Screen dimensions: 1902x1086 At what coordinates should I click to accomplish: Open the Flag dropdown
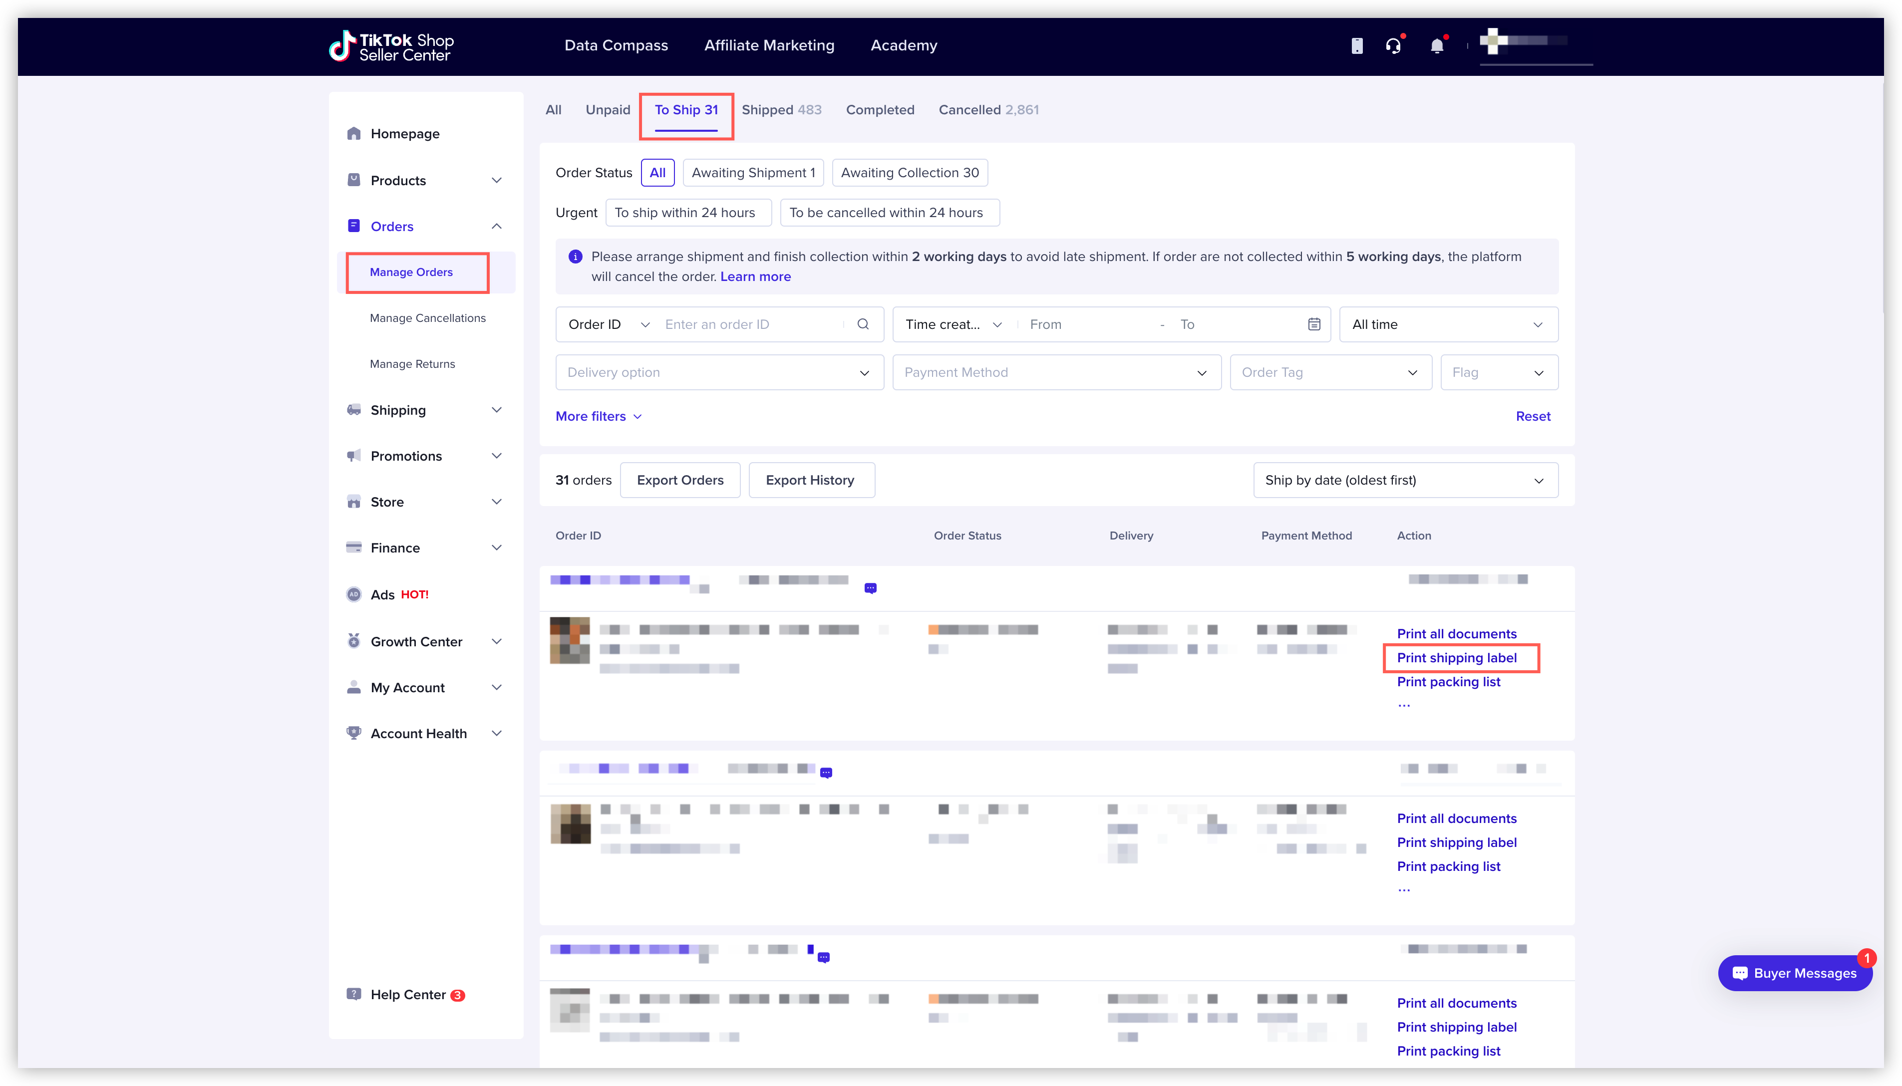1499,372
